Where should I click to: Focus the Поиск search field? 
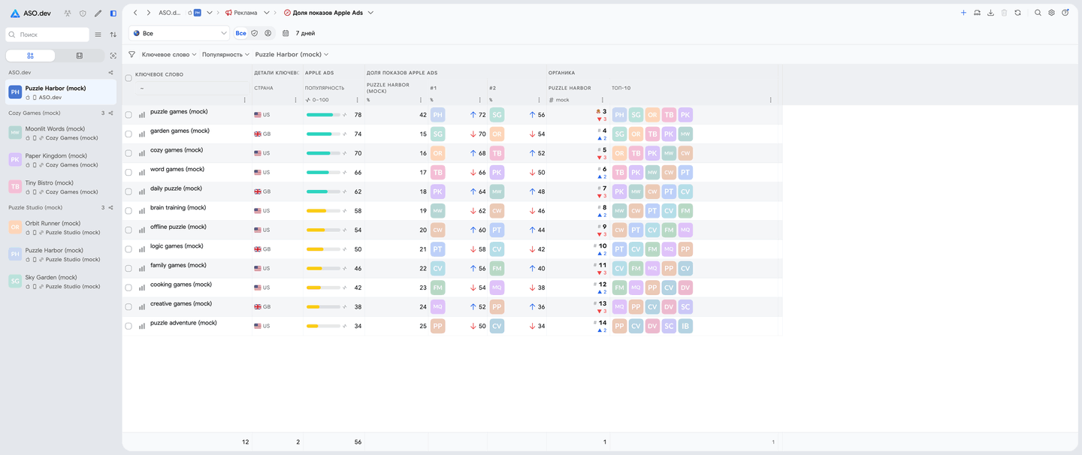point(47,35)
